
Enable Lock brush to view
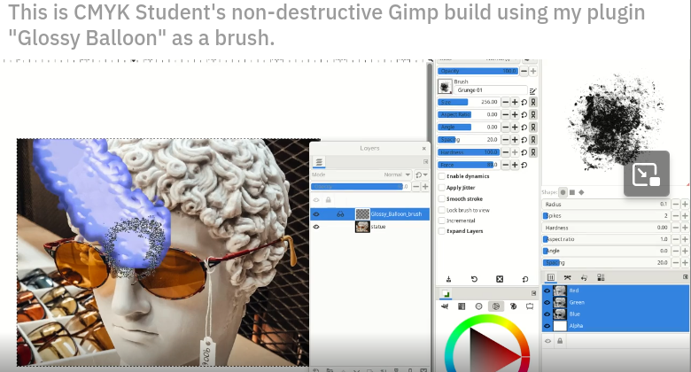pos(441,210)
